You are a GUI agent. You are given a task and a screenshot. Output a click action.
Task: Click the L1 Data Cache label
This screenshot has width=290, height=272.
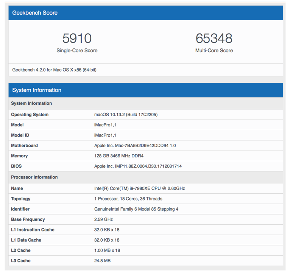pos(26,240)
